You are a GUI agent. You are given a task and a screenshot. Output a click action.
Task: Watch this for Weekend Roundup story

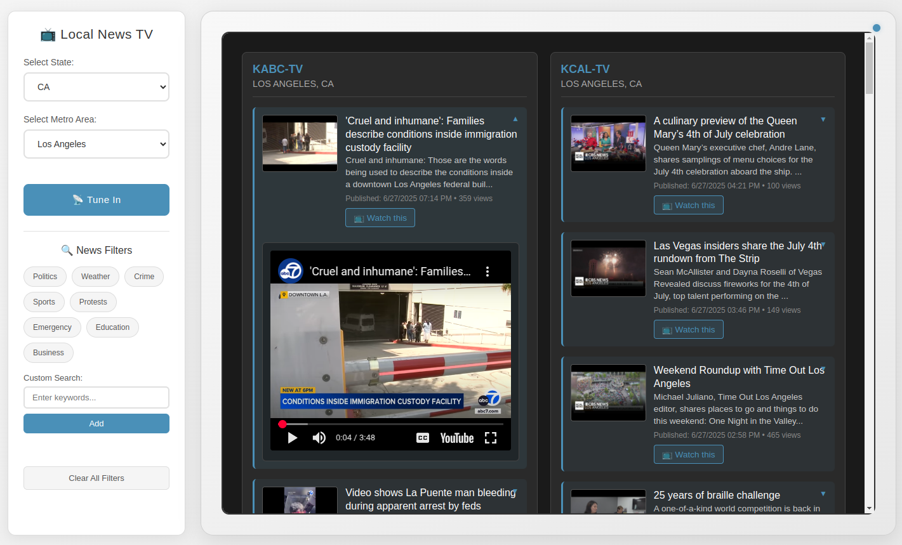click(x=689, y=454)
